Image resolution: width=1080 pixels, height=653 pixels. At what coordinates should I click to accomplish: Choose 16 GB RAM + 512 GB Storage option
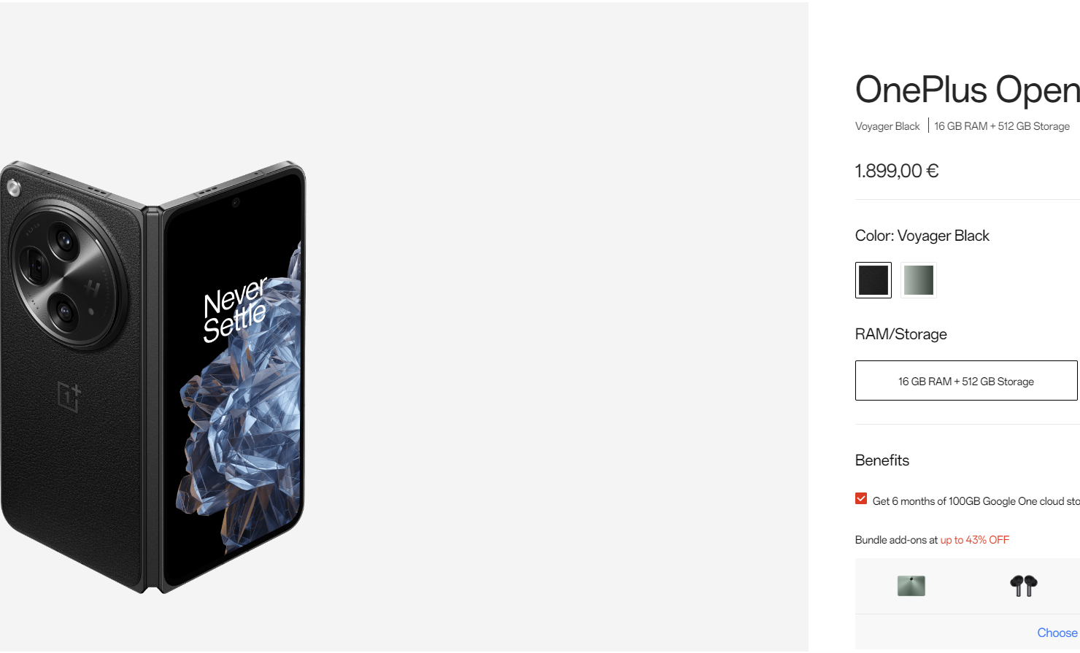click(966, 381)
